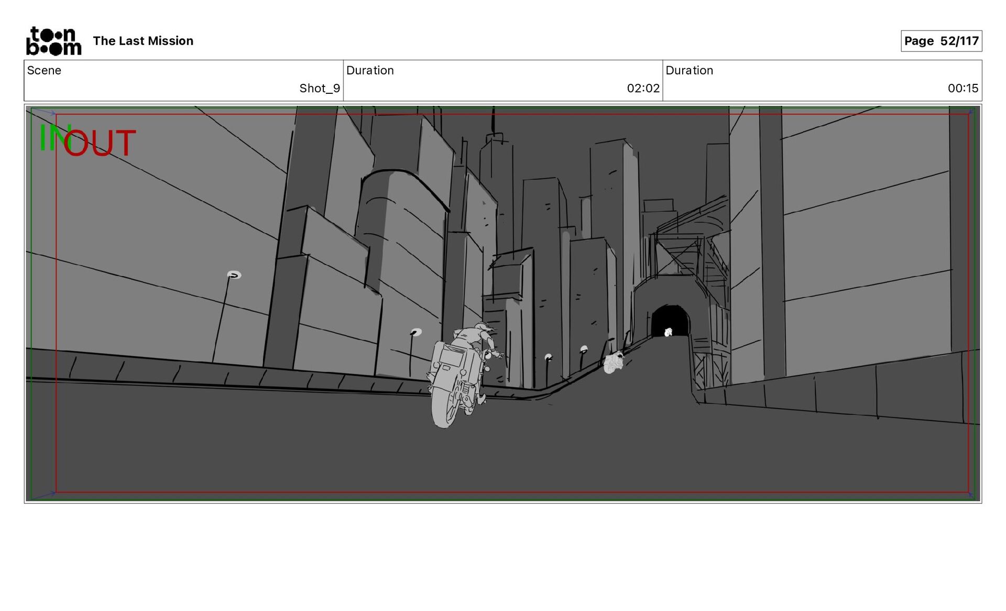Click the right 'Duration' header label
The image size is (1006, 611).
point(689,70)
